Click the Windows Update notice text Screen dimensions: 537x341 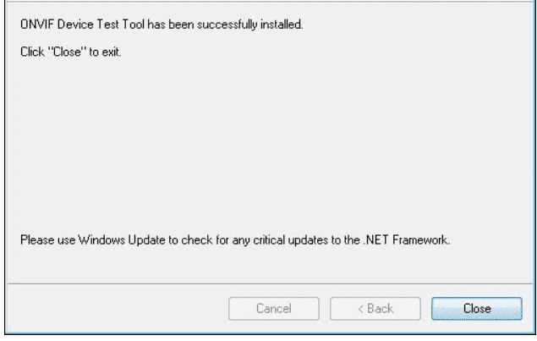[235, 240]
